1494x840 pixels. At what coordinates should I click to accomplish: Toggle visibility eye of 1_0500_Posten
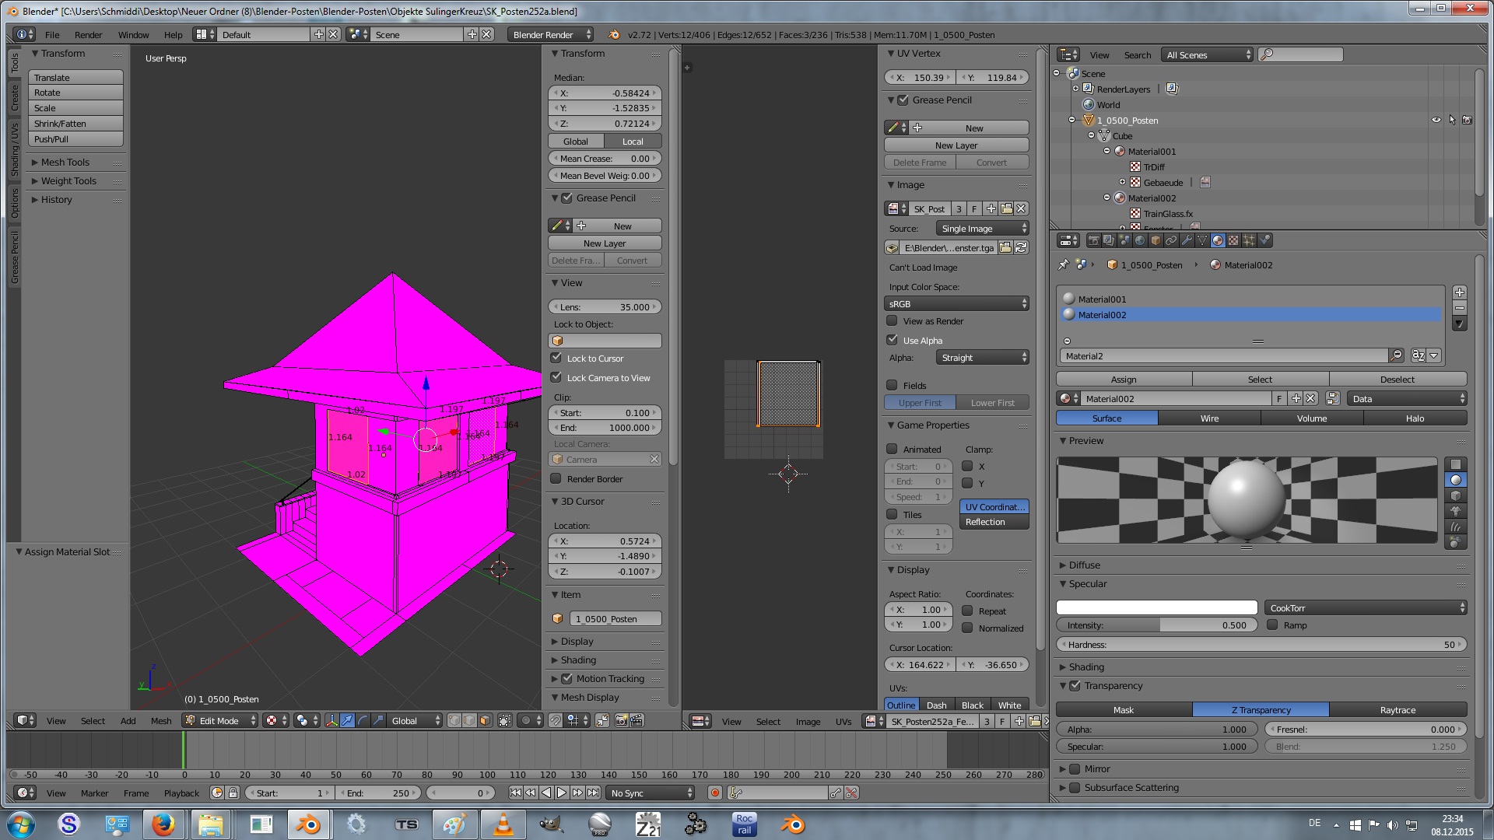click(1436, 120)
